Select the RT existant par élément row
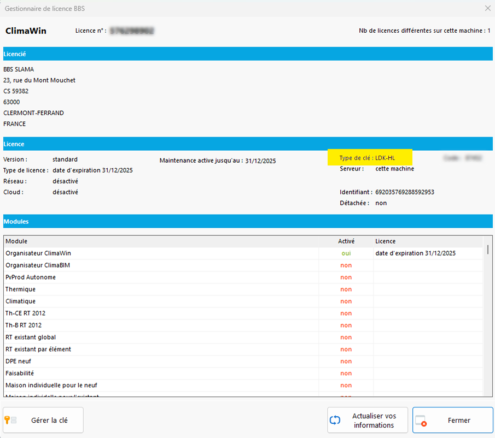495x438 pixels. 243,349
